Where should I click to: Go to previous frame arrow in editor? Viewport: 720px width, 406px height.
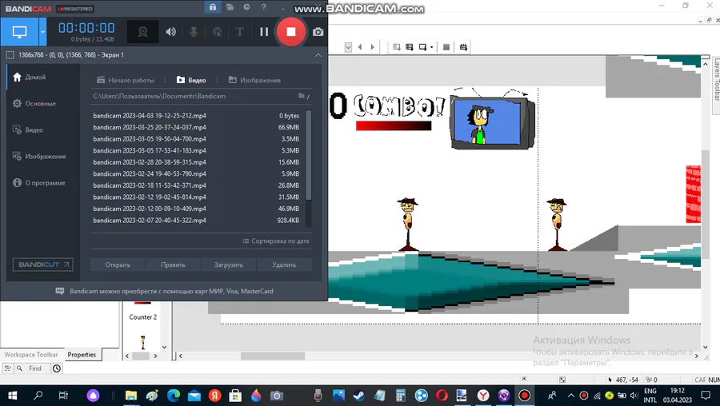point(360,47)
